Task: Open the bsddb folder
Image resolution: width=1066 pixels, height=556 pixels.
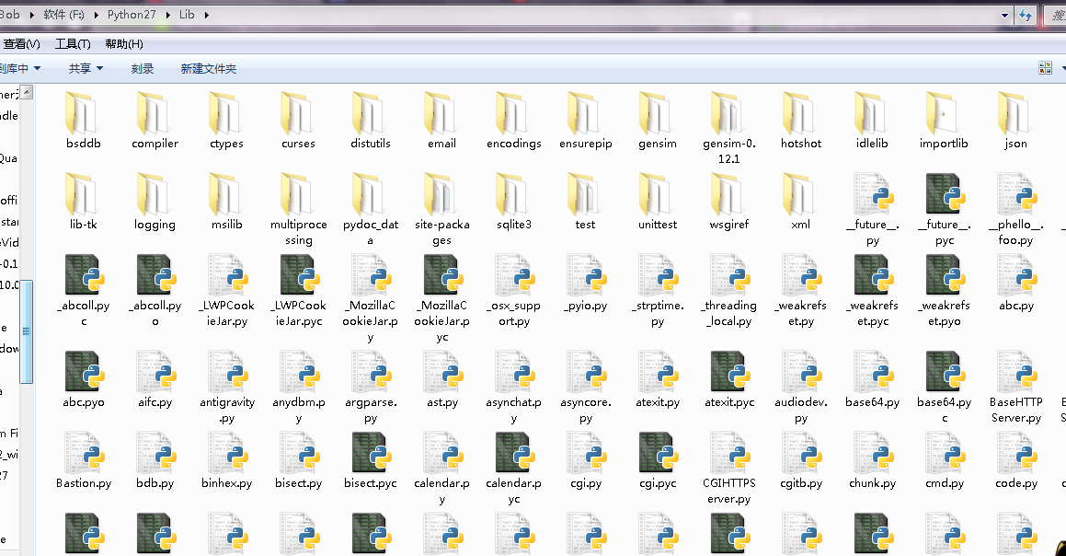Action: [x=84, y=121]
